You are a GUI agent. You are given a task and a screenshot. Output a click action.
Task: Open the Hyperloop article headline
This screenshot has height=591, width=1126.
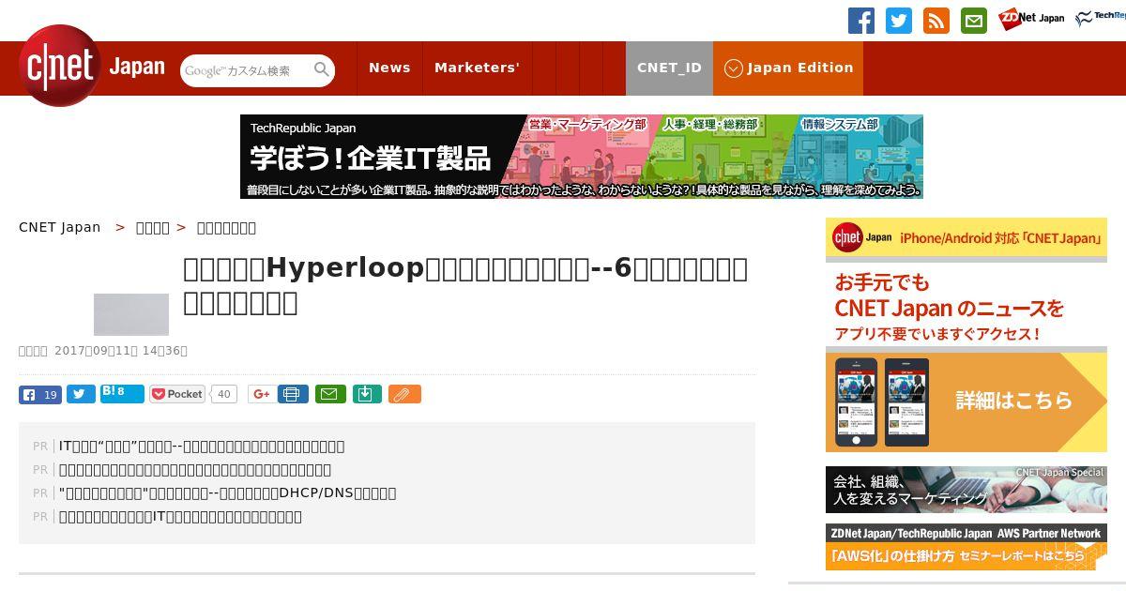465,285
